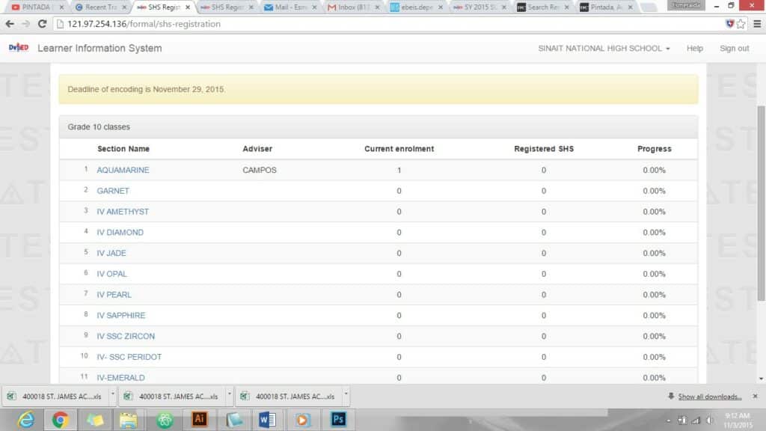Switch to the PINTADA tab
The image size is (766, 431).
point(35,7)
